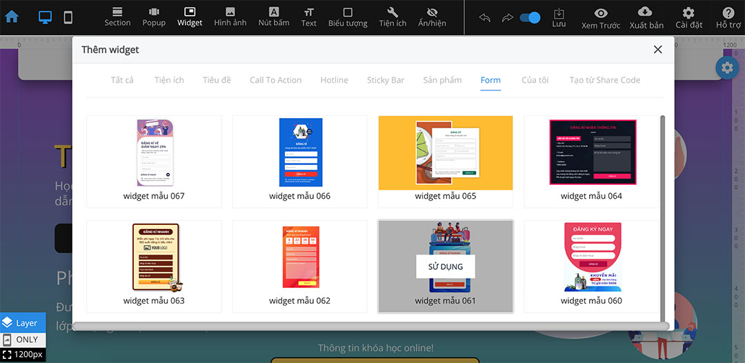Open the Popup tool
The image size is (745, 363).
click(154, 17)
